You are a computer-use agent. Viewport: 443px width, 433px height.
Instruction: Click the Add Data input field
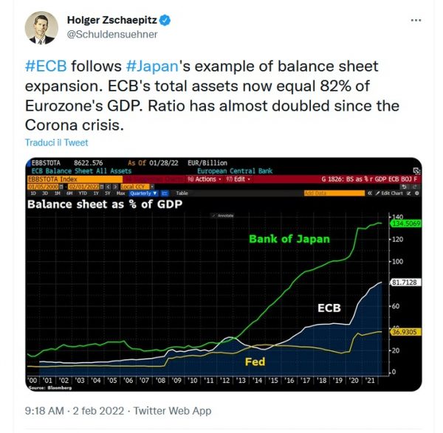click(334, 193)
